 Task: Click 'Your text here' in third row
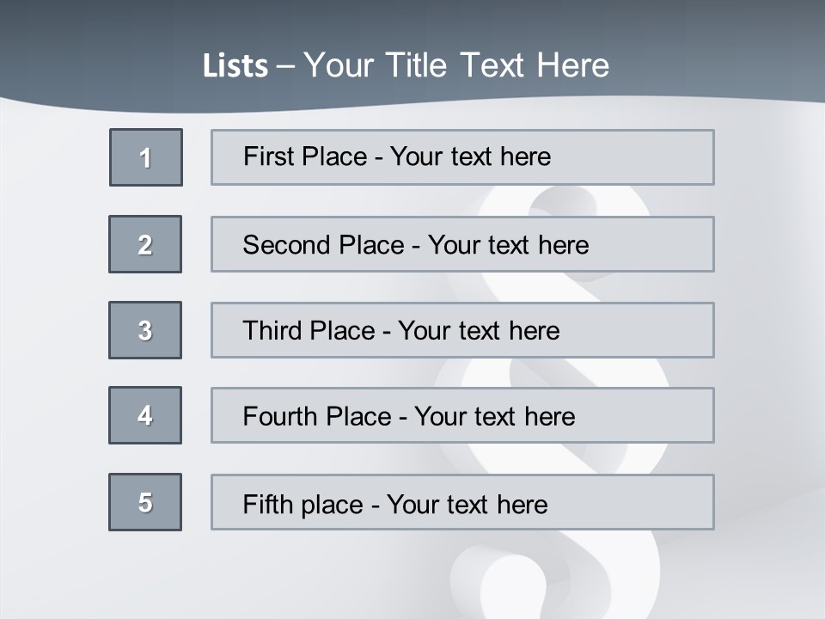tap(479, 331)
